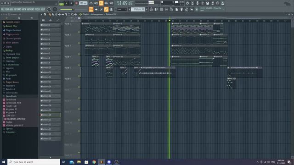Image resolution: width=294 pixels, height=165 pixels.
Task: Click the render/export audio icon
Action: (x=213, y=3)
